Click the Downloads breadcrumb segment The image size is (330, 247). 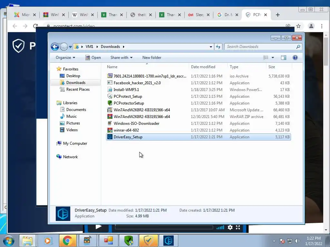110,47
